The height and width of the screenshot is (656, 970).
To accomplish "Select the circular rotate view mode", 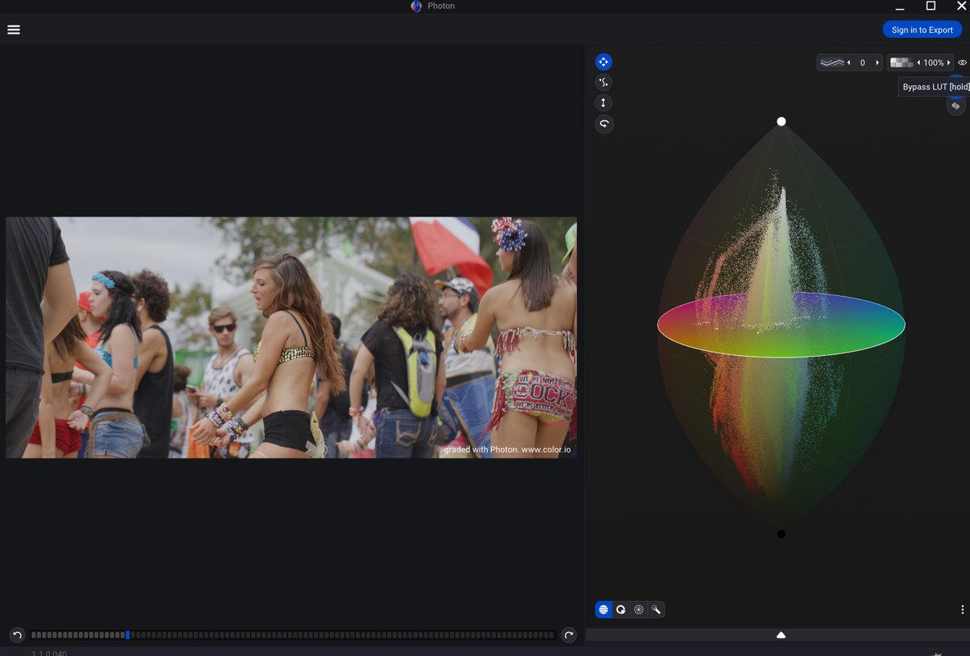I will point(621,609).
